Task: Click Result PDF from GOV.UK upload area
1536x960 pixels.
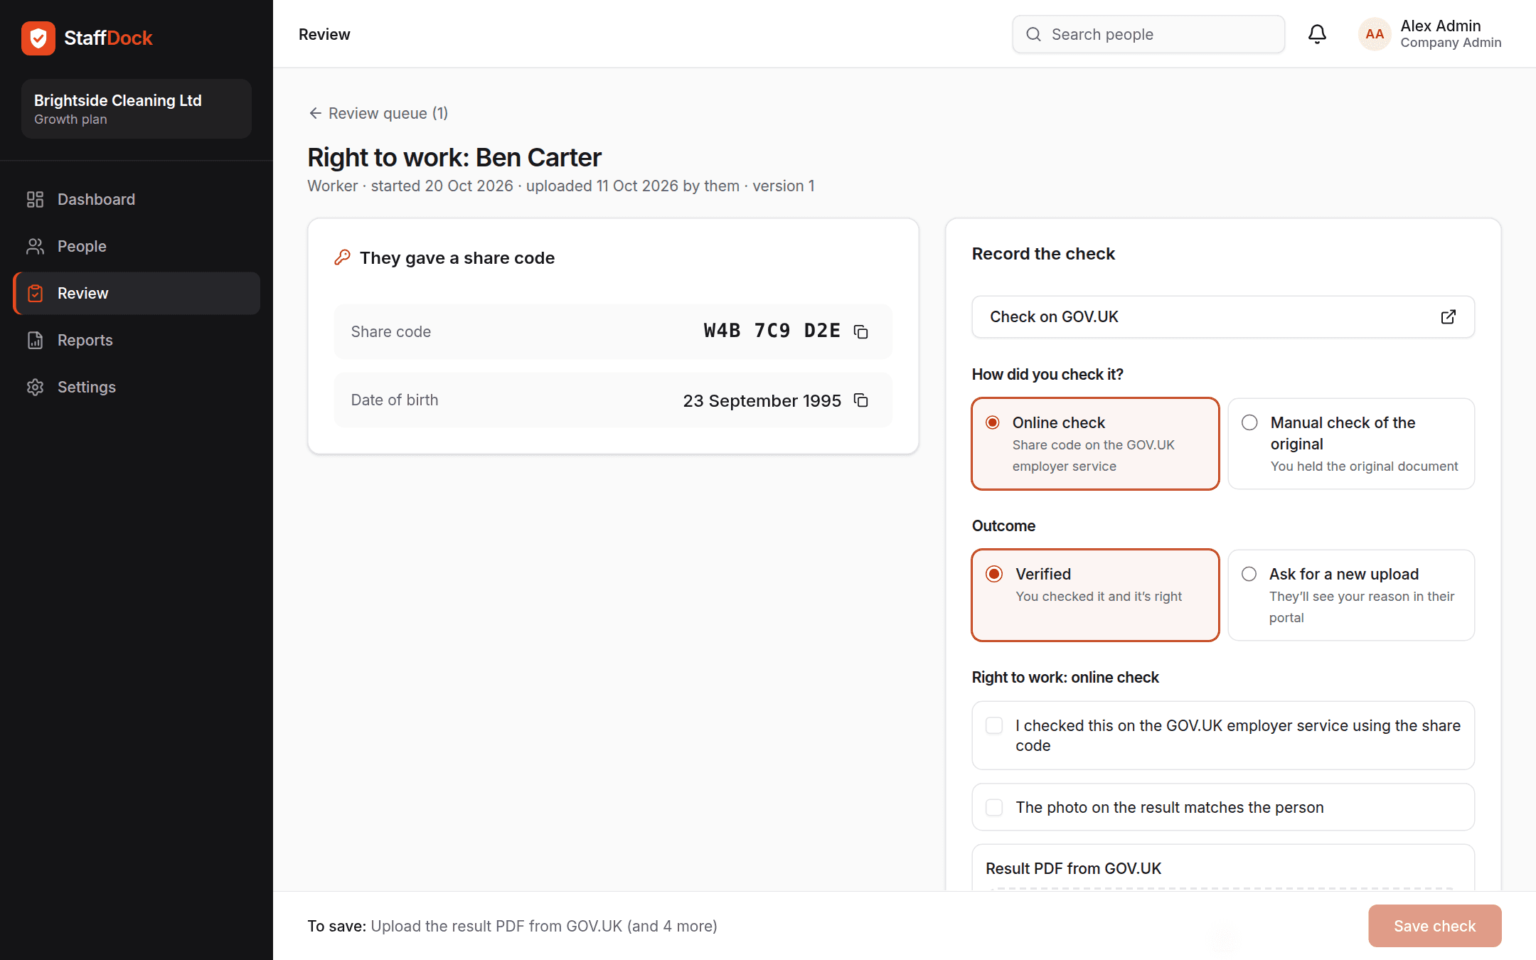Action: point(1223,868)
